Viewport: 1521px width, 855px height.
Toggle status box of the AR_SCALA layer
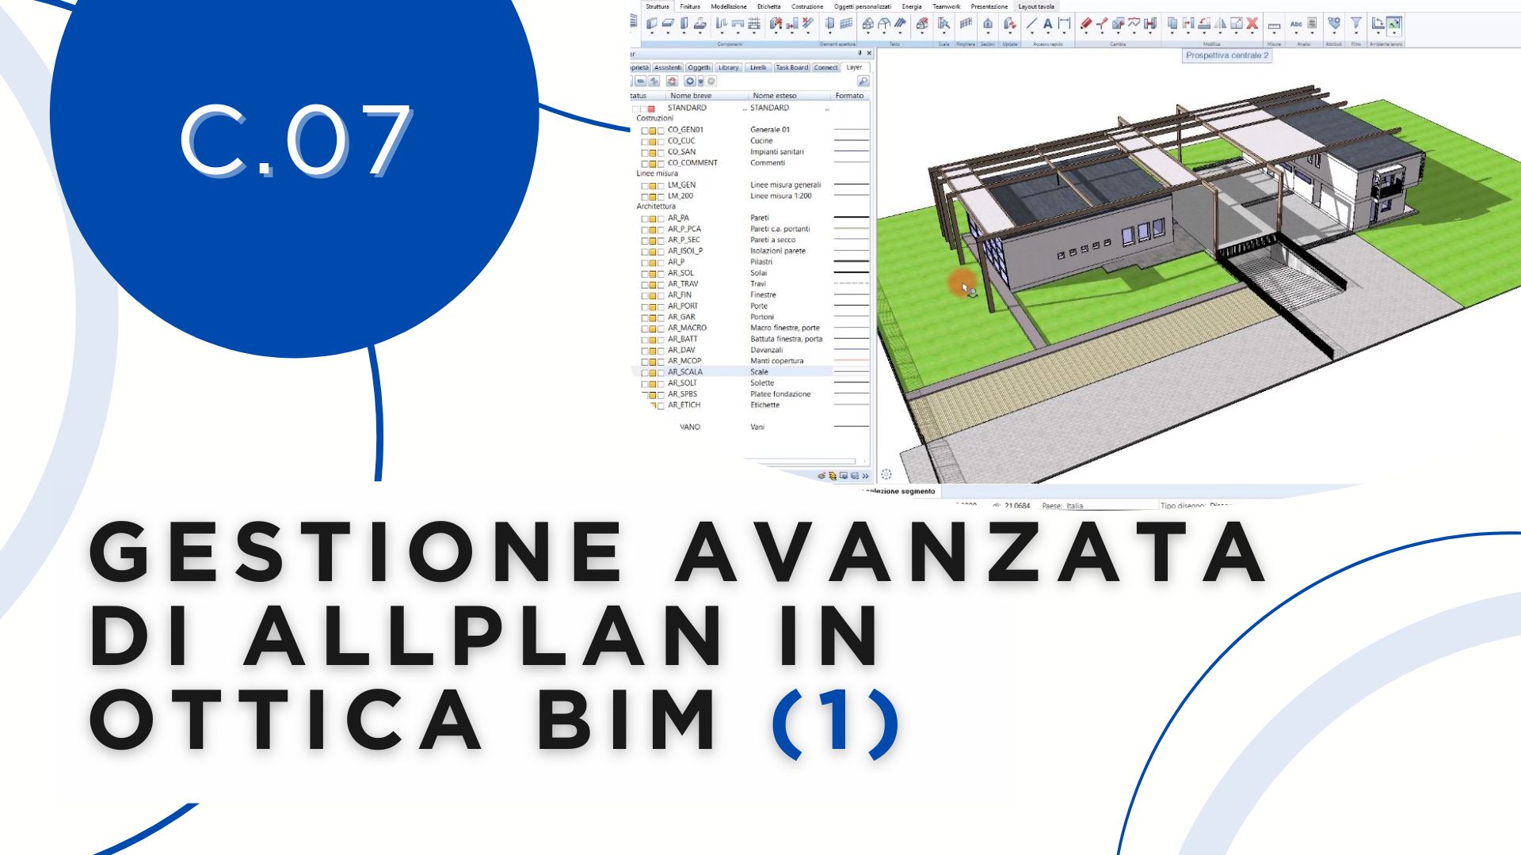653,373
